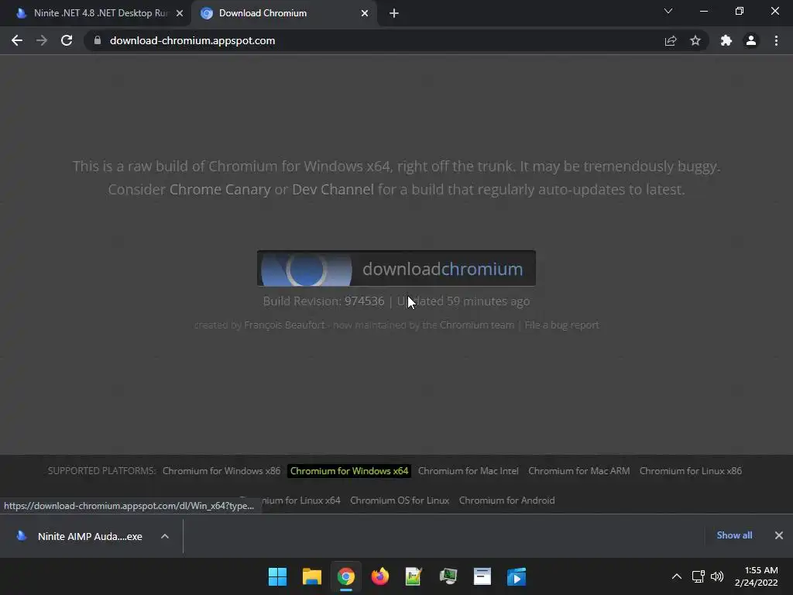Click the padlock site info icon

(x=98, y=40)
